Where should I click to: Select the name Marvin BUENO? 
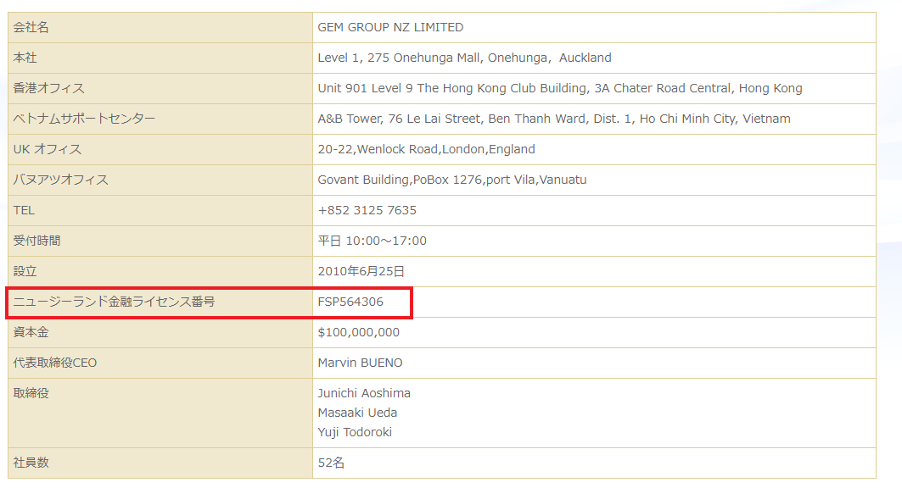(x=360, y=363)
